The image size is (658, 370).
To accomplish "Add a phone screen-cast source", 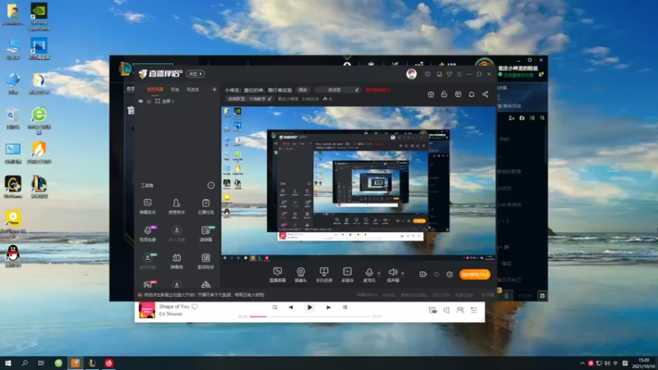I will 324,275.
